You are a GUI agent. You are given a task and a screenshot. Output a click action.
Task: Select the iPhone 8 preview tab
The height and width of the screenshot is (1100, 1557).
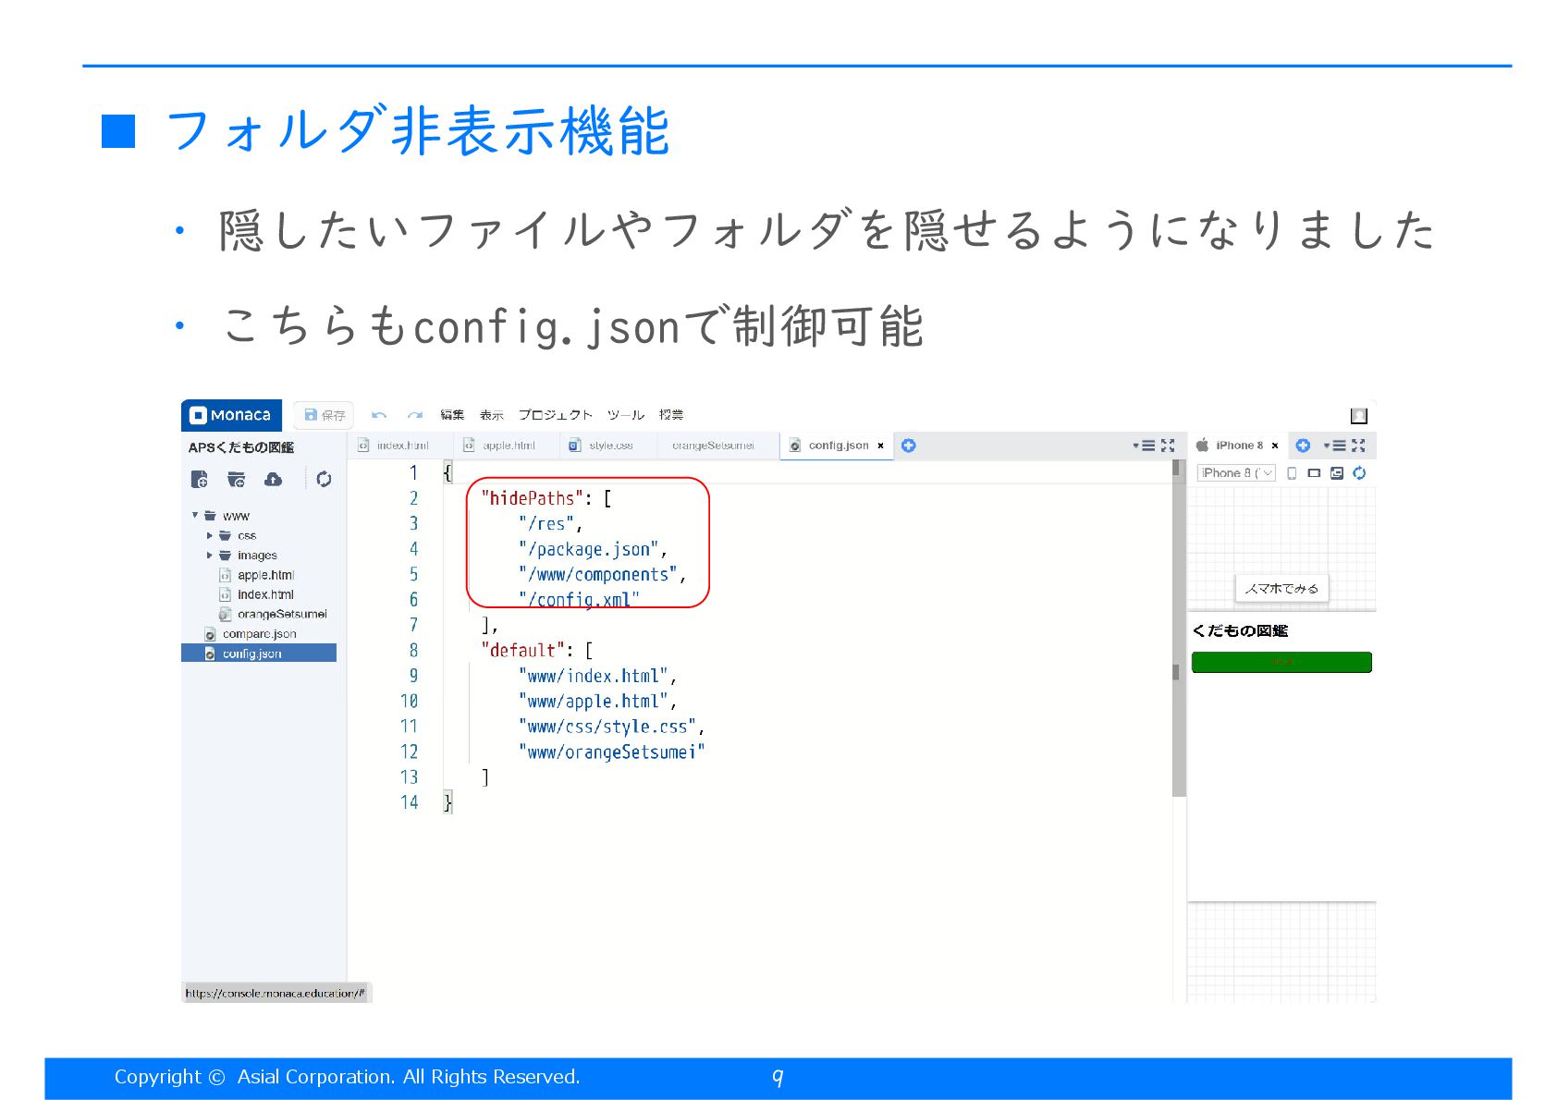pyautogui.click(x=1239, y=446)
